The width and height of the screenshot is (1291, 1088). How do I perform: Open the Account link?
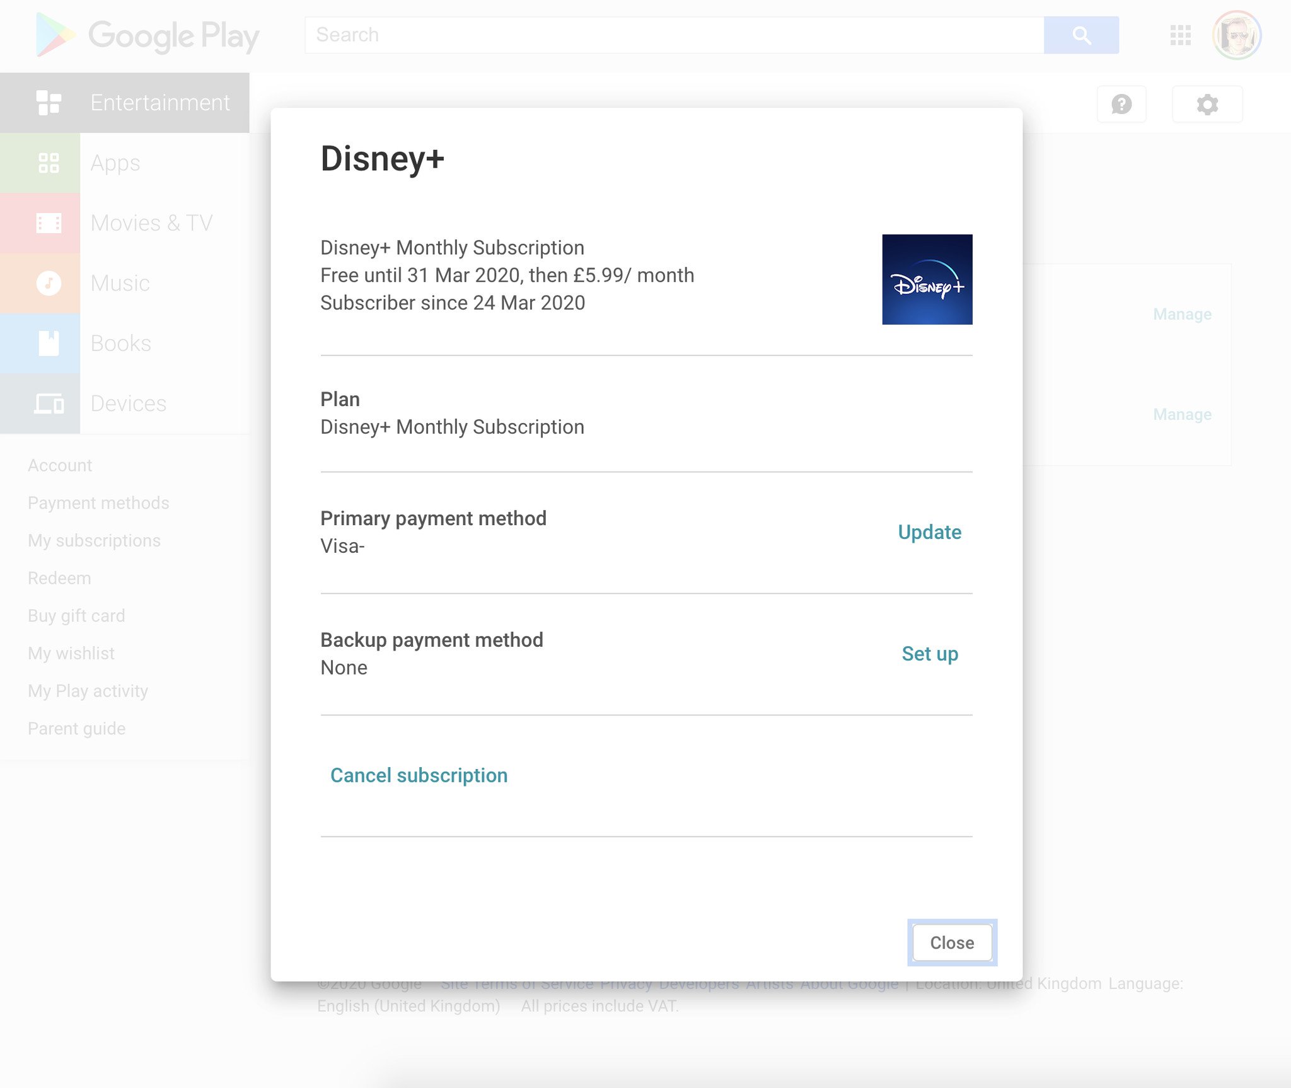point(60,465)
